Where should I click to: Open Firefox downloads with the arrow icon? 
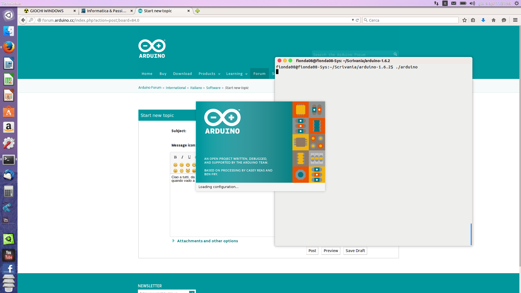click(x=483, y=20)
